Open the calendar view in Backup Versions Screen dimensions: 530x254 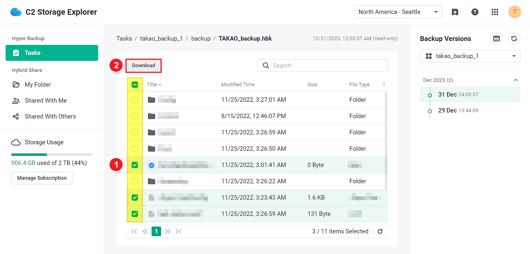pyautogui.click(x=496, y=39)
